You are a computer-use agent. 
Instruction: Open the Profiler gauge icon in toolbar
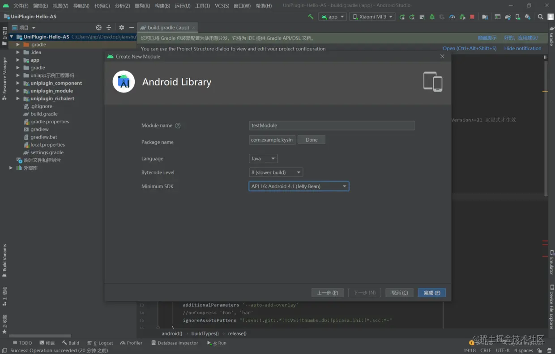tap(452, 17)
